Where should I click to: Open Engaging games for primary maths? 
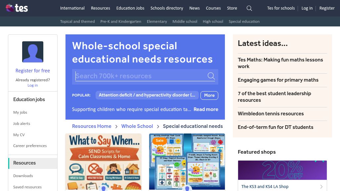278,80
